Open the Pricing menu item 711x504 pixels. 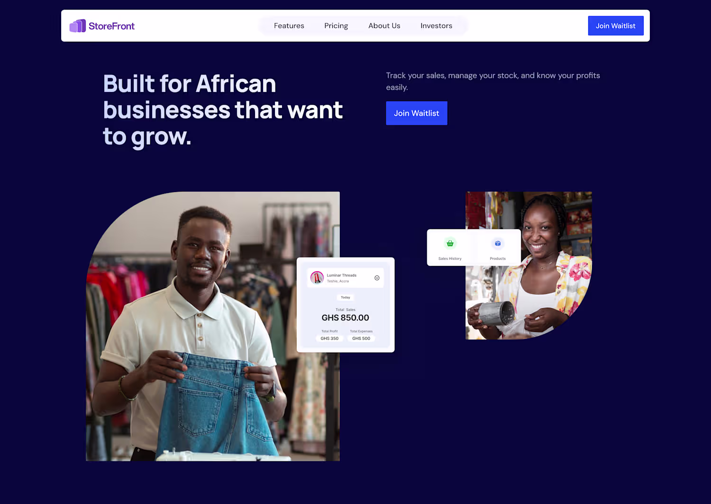(x=336, y=26)
